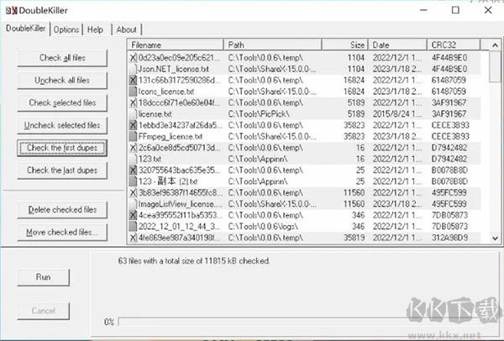Sort list by Path column header

pos(272,45)
